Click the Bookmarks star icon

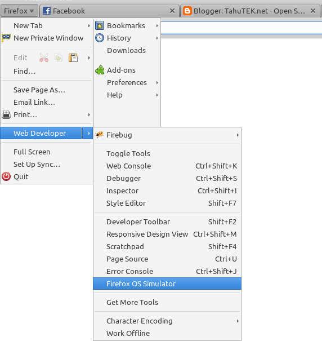(x=100, y=26)
